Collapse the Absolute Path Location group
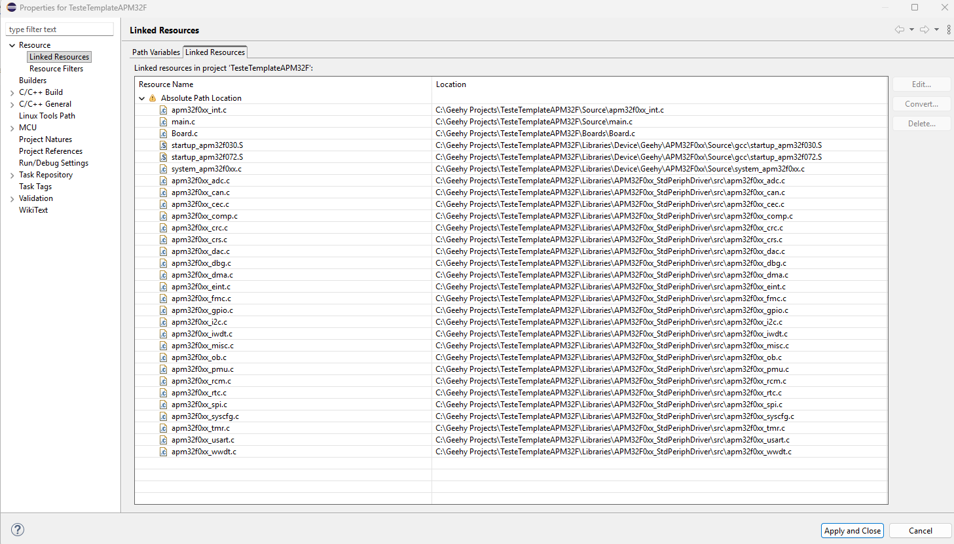 [x=142, y=98]
